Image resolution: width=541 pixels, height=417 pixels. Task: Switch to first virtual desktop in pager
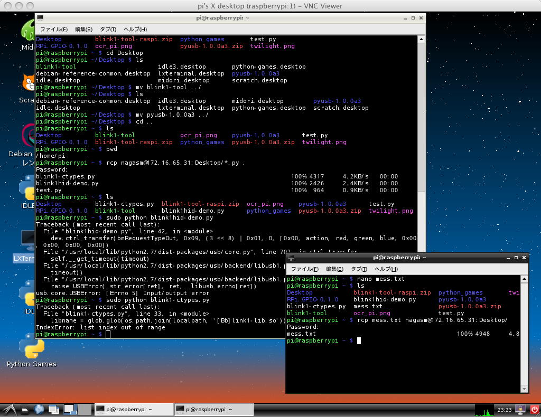pyautogui.click(x=70, y=409)
